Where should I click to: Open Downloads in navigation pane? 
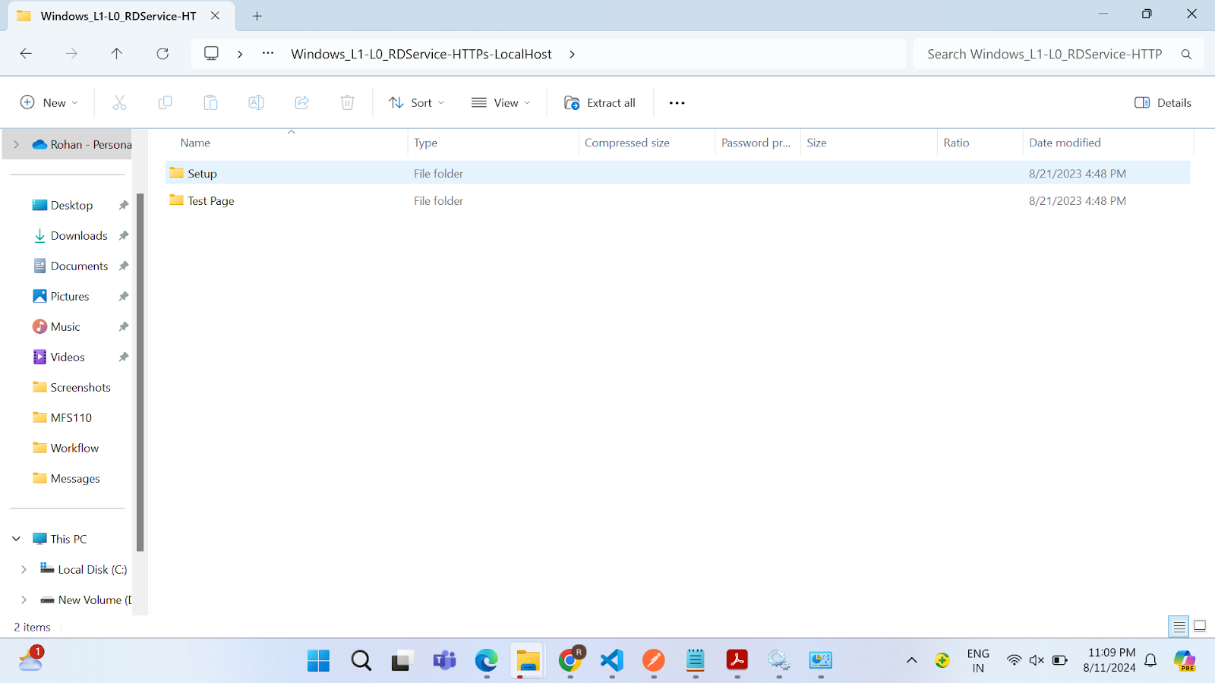(x=79, y=235)
